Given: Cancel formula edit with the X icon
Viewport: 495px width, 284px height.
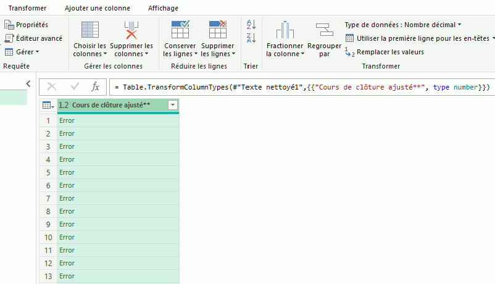Looking at the screenshot, I should tap(52, 87).
